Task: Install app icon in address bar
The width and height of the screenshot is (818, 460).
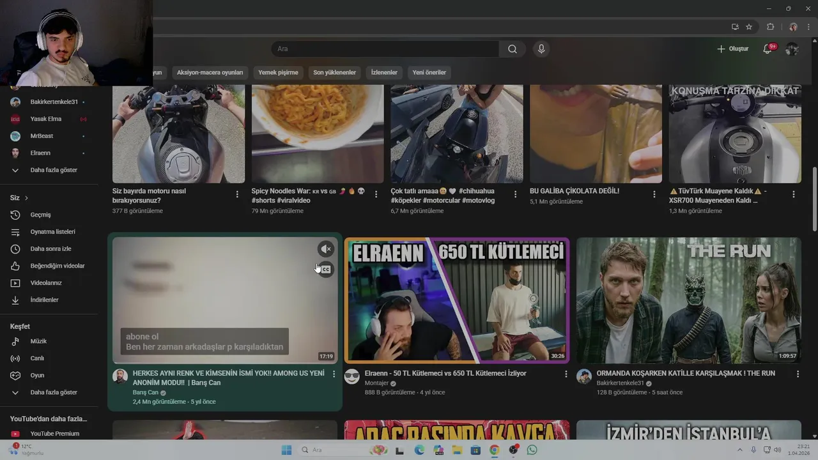Action: point(735,27)
